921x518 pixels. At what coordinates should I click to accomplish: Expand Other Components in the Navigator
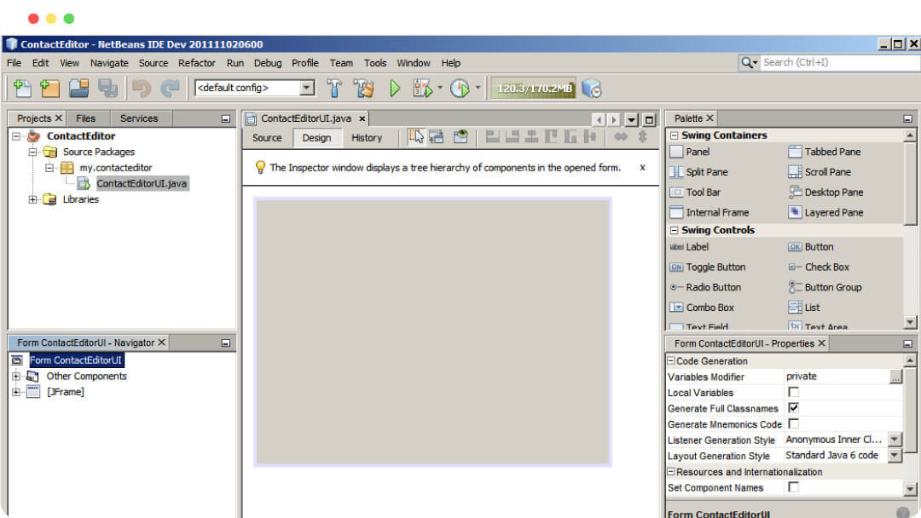[15, 376]
